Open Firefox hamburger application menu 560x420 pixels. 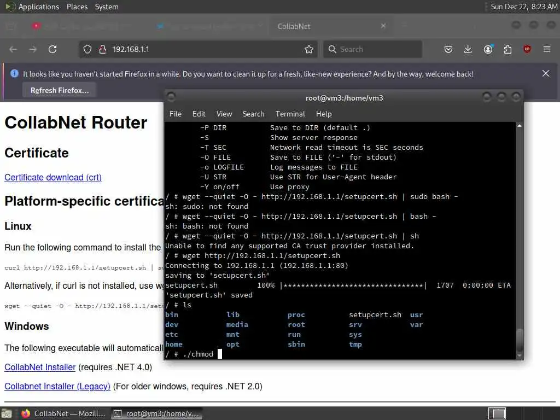[x=547, y=49]
